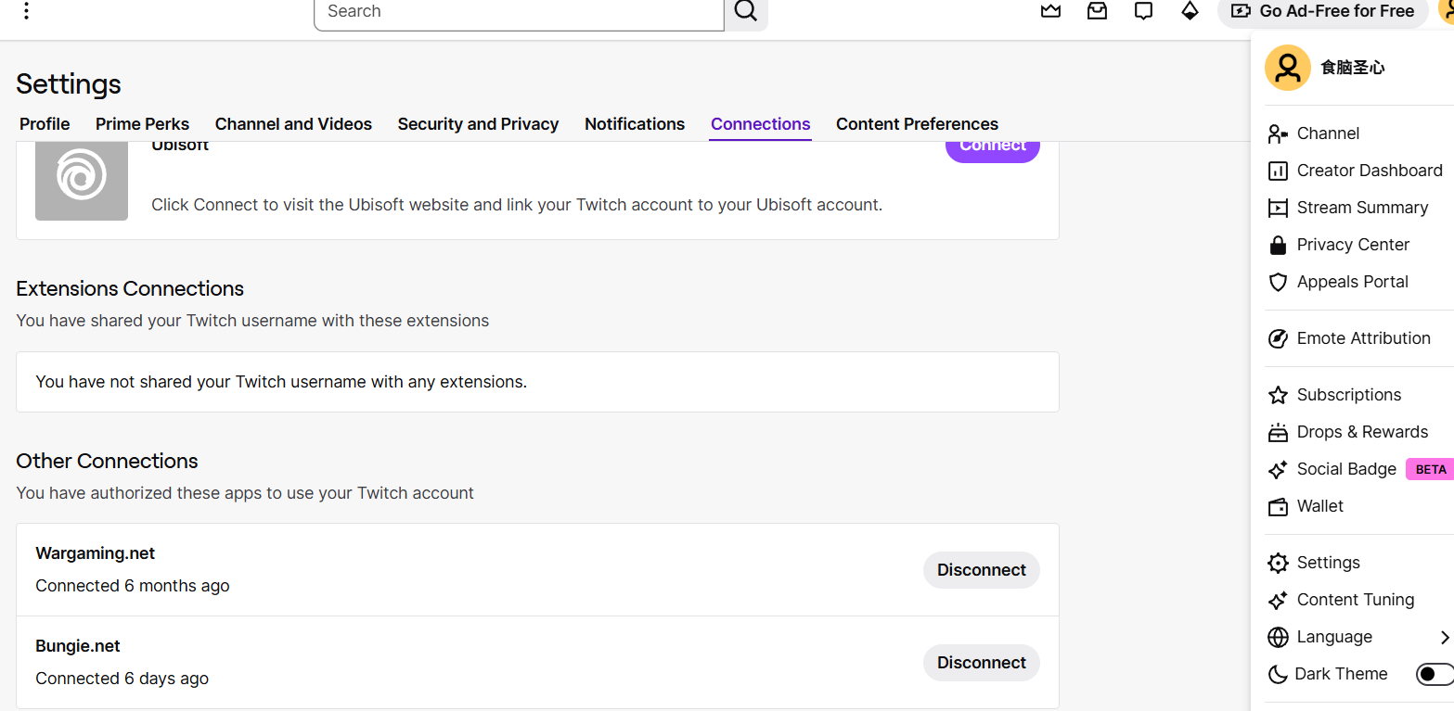Disconnect the Wargaming.net connection
The width and height of the screenshot is (1454, 711).
tap(981, 570)
